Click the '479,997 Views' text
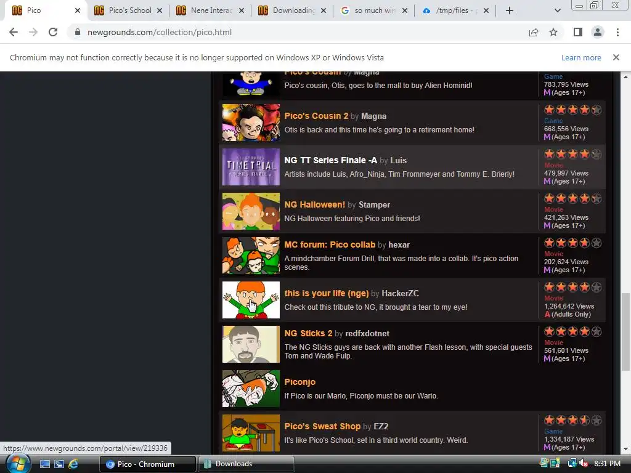This screenshot has height=473, width=631. tap(566, 173)
